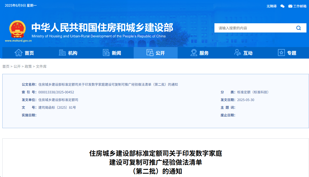Open the 工作邮箱 link
This screenshot has height=177, width=309.
point(300,6)
